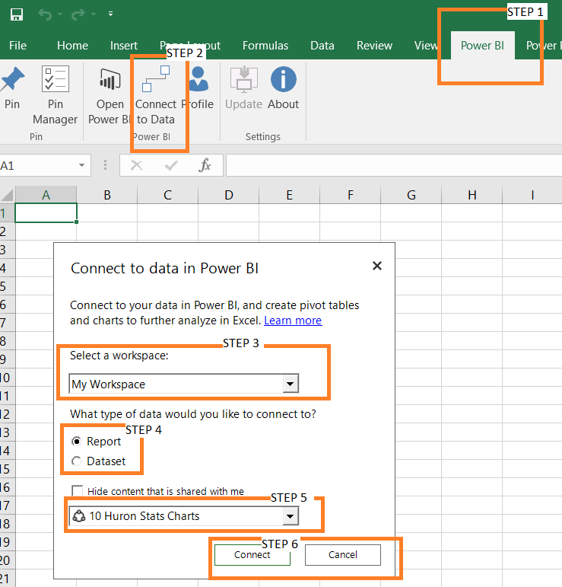Open the Pin Manager checklist icon
This screenshot has width=562, height=587.
56,78
